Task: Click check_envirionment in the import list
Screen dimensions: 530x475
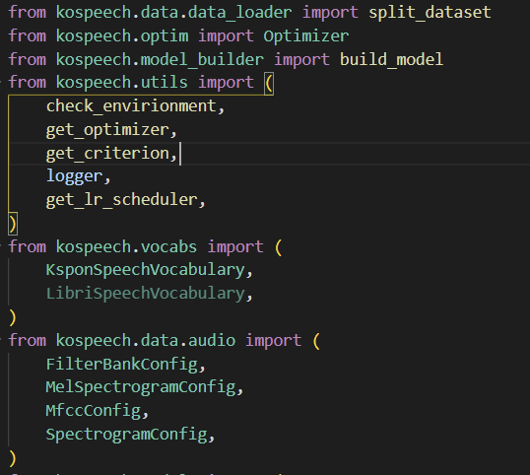Action: tap(131, 106)
